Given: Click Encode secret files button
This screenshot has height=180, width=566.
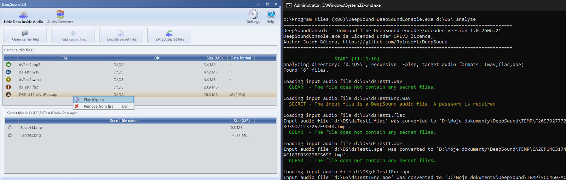Looking at the screenshot, I should tap(121, 36).
